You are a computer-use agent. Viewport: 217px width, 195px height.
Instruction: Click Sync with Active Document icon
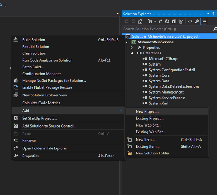(160, 21)
